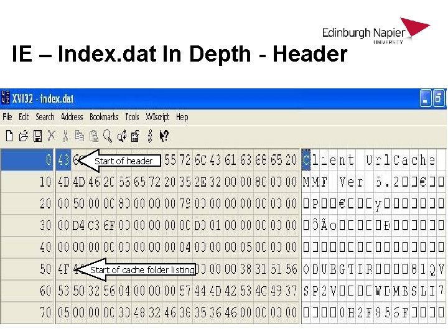
Task: Open the Search menu
Action: click(x=45, y=117)
